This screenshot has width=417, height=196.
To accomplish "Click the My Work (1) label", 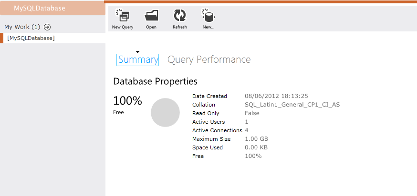I will pyautogui.click(x=22, y=27).
